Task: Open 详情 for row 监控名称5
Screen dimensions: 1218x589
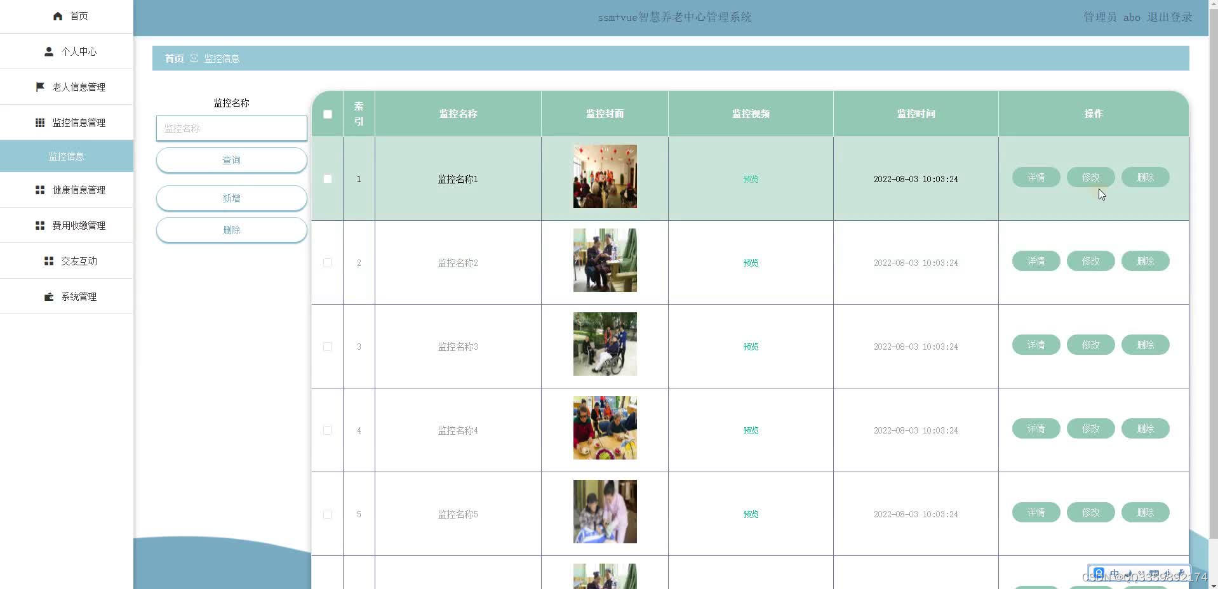Action: coord(1036,512)
